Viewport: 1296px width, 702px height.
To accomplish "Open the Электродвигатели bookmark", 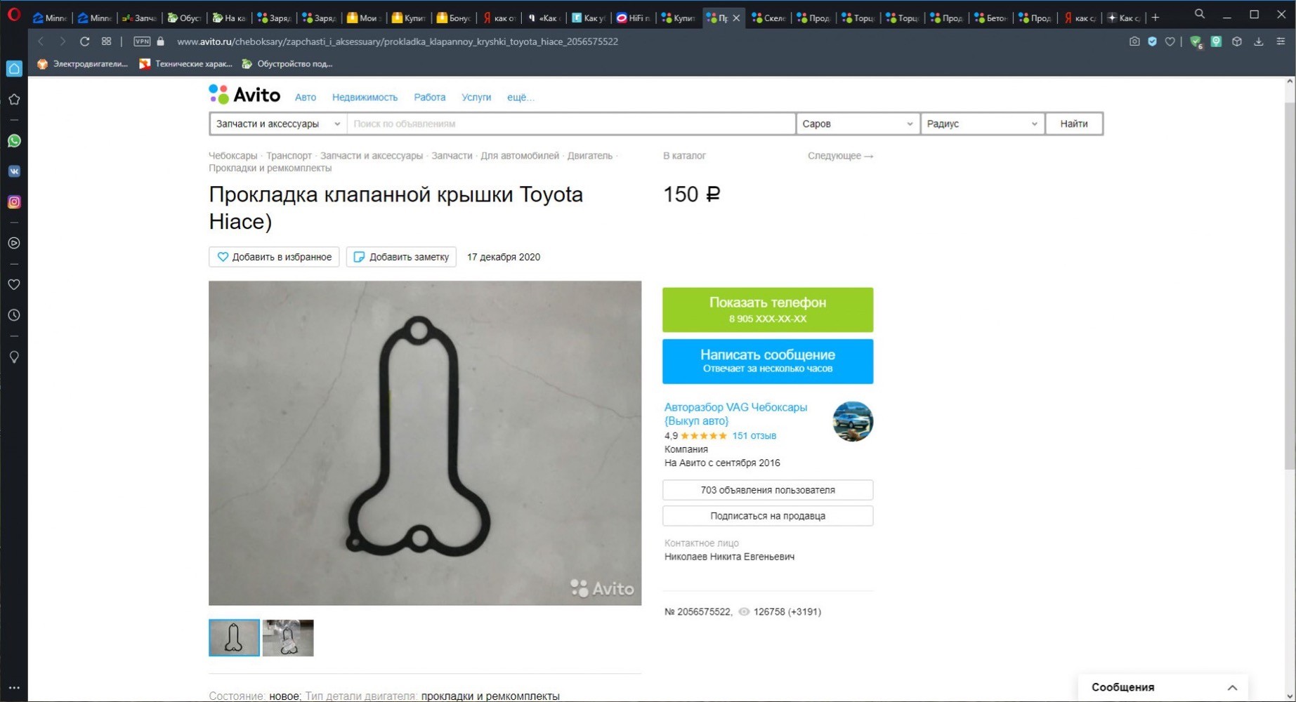I will (x=83, y=64).
